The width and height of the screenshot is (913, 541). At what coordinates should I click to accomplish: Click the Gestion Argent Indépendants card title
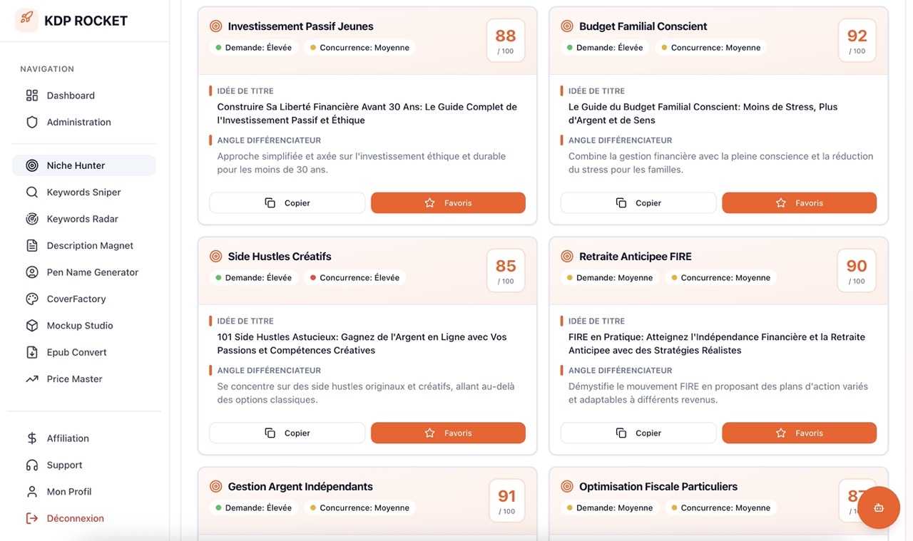[300, 487]
